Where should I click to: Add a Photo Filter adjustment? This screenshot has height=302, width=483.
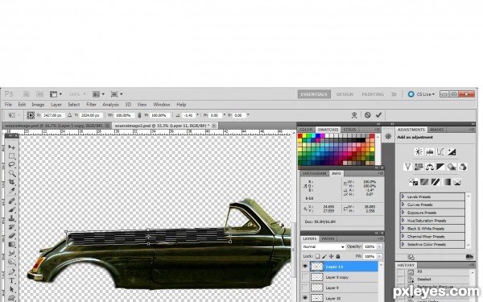[x=452, y=167]
